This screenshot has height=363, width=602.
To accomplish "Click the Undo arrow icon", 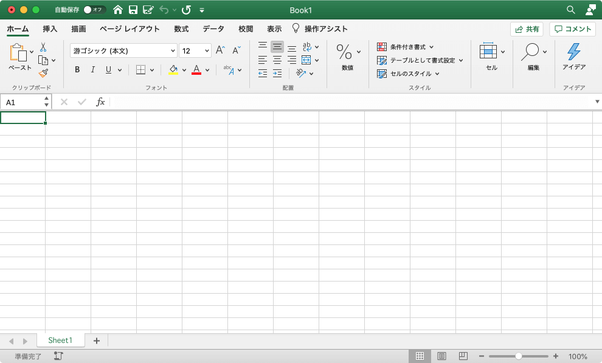I will 164,10.
